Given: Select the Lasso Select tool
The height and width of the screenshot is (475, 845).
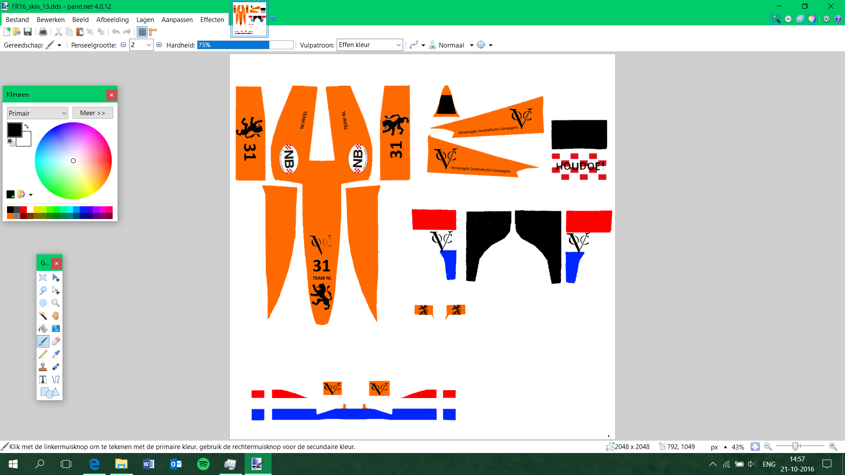Looking at the screenshot, I should coord(43,290).
